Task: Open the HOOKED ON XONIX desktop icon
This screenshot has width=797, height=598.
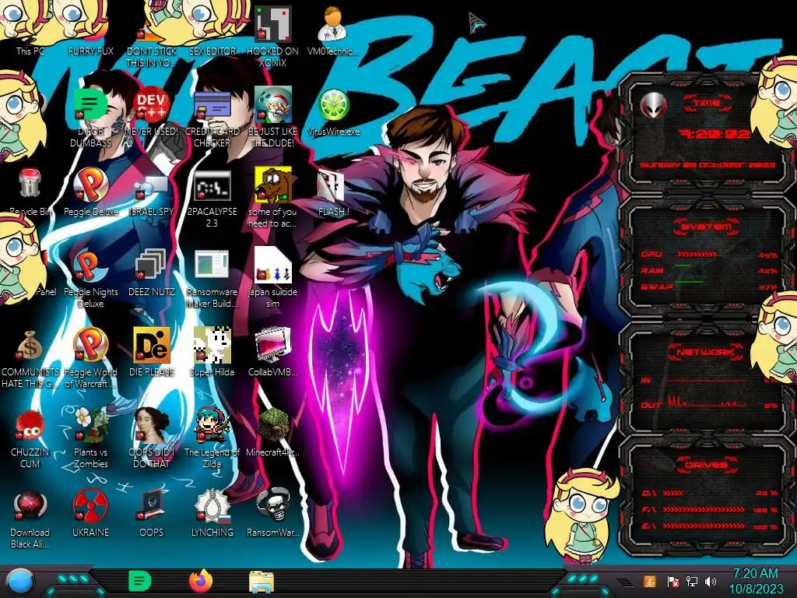Action: [x=272, y=24]
